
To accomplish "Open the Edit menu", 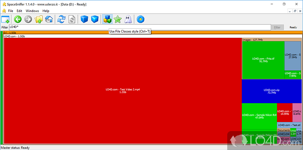I will tap(19, 11).
